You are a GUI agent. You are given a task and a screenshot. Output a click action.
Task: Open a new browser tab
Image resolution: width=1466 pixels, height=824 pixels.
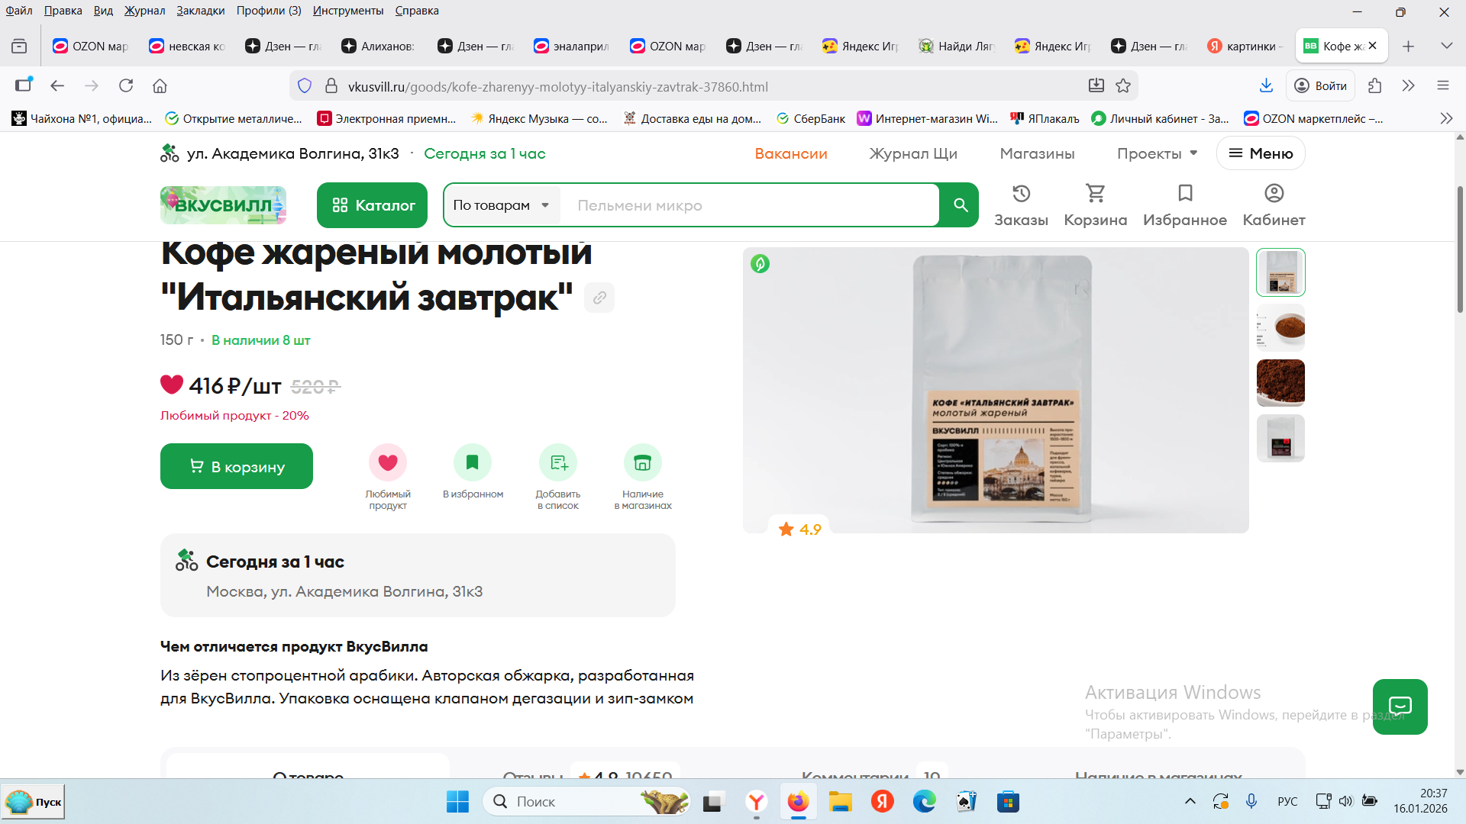click(1408, 46)
